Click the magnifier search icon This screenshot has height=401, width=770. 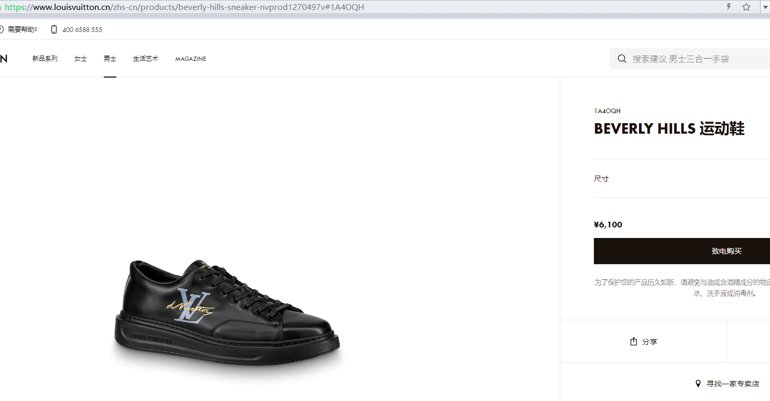pos(622,59)
